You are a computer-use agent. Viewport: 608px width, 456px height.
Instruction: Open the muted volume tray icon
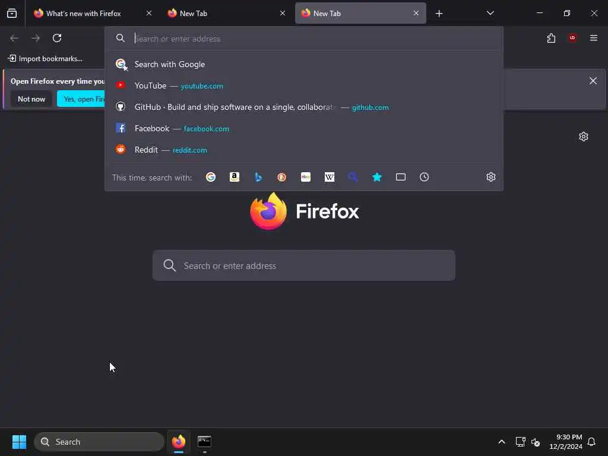pyautogui.click(x=536, y=442)
